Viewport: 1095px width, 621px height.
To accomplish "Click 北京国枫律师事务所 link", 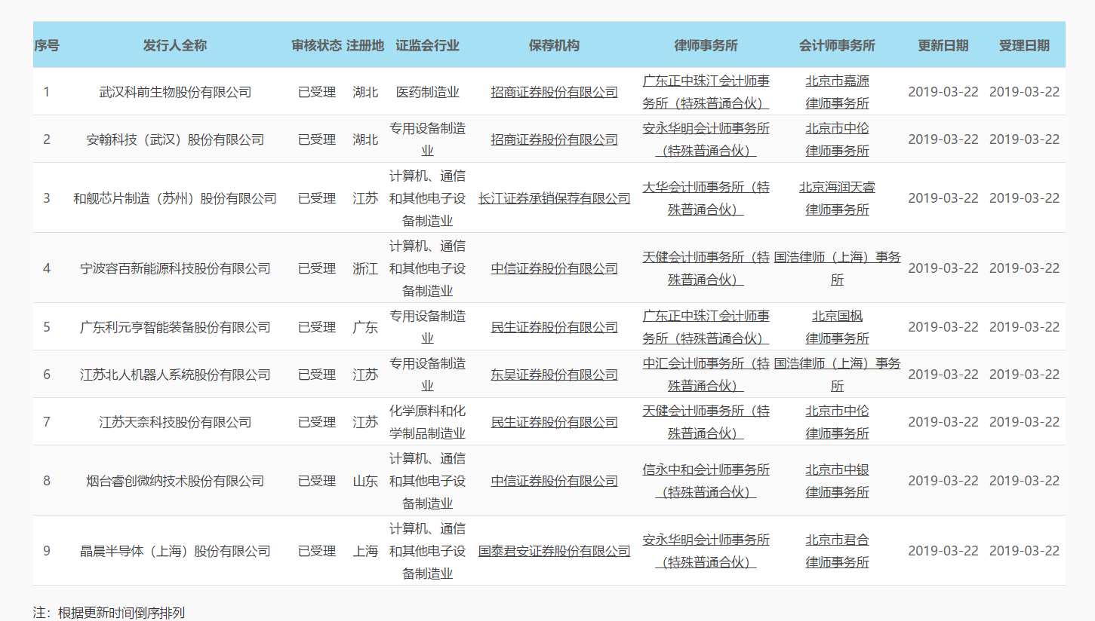I will pos(837,327).
